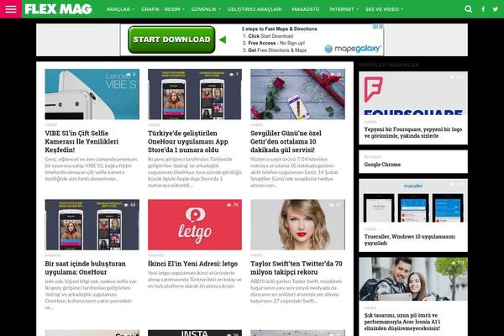Image resolution: width=504 pixels, height=336 pixels.
Task: Open GELIŞTIRICI ARAÇLARI menu item
Action: click(x=255, y=9)
